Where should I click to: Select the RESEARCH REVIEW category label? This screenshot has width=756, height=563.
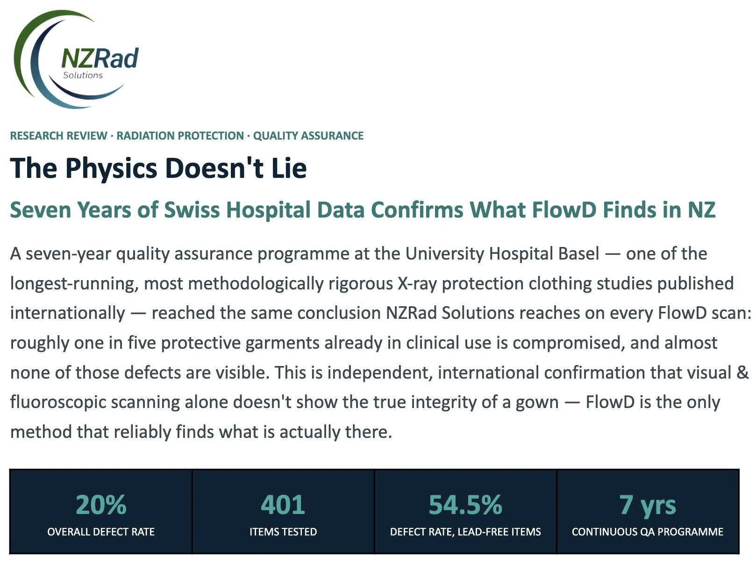[x=58, y=136]
